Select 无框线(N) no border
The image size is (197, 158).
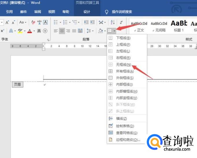click(x=127, y=65)
